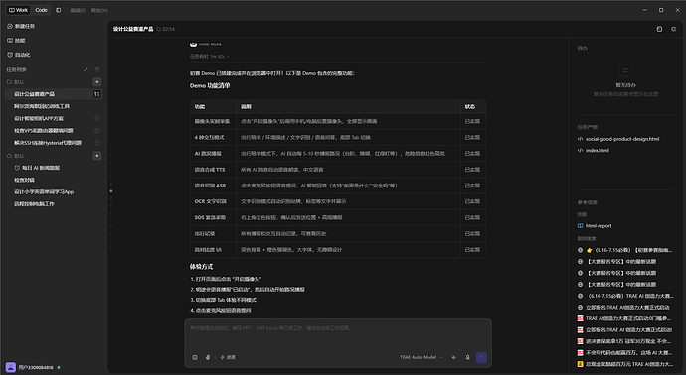This screenshot has width=686, height=375.
Task: Open social-good-product-design.html artifact
Action: coord(622,139)
